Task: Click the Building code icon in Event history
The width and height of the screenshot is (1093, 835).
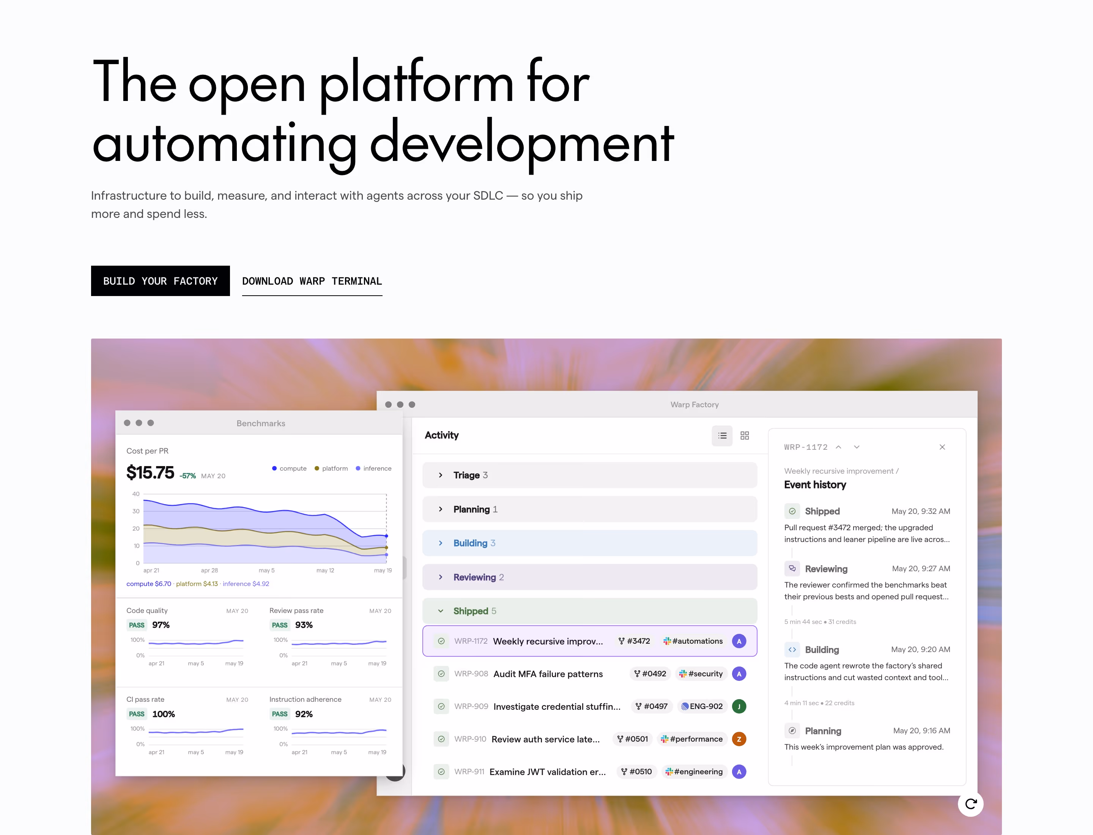Action: click(792, 649)
